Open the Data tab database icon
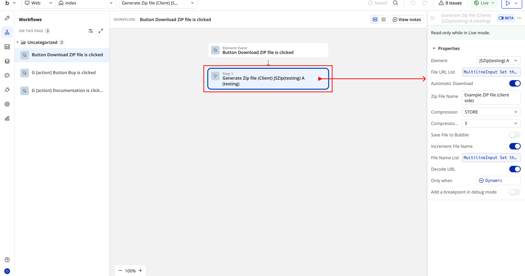 (x=7, y=61)
